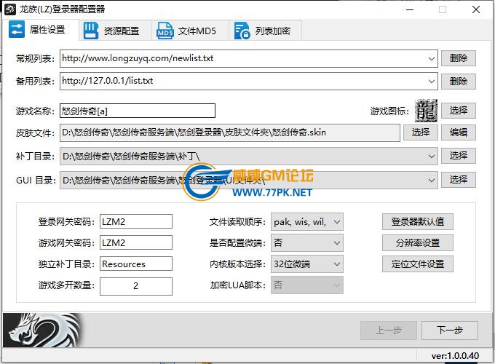Click the disabled 上一步 button
495x364 pixels.
pyautogui.click(x=389, y=331)
